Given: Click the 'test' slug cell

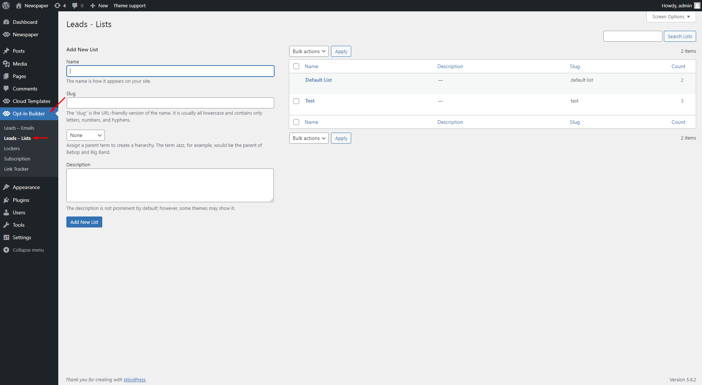Looking at the screenshot, I should point(574,101).
